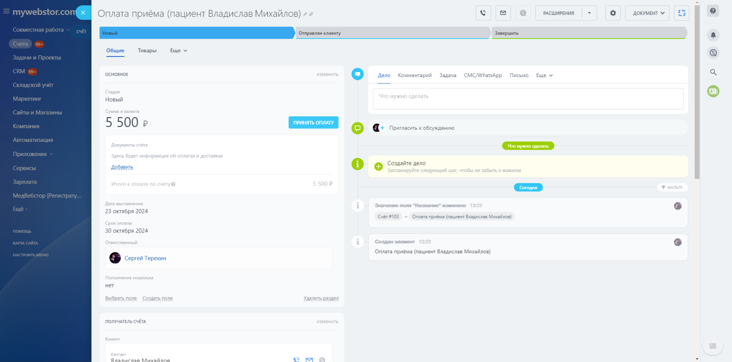732x362 pixels.
Task: Click the envelope email icon in header
Action: [503, 13]
